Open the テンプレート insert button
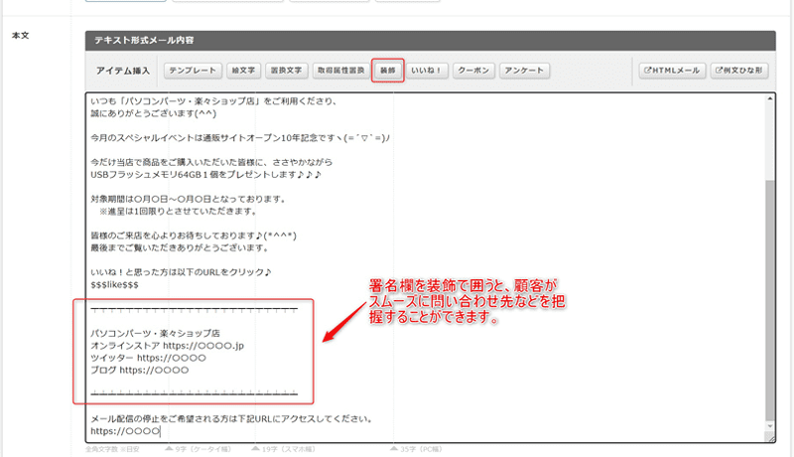 click(193, 71)
